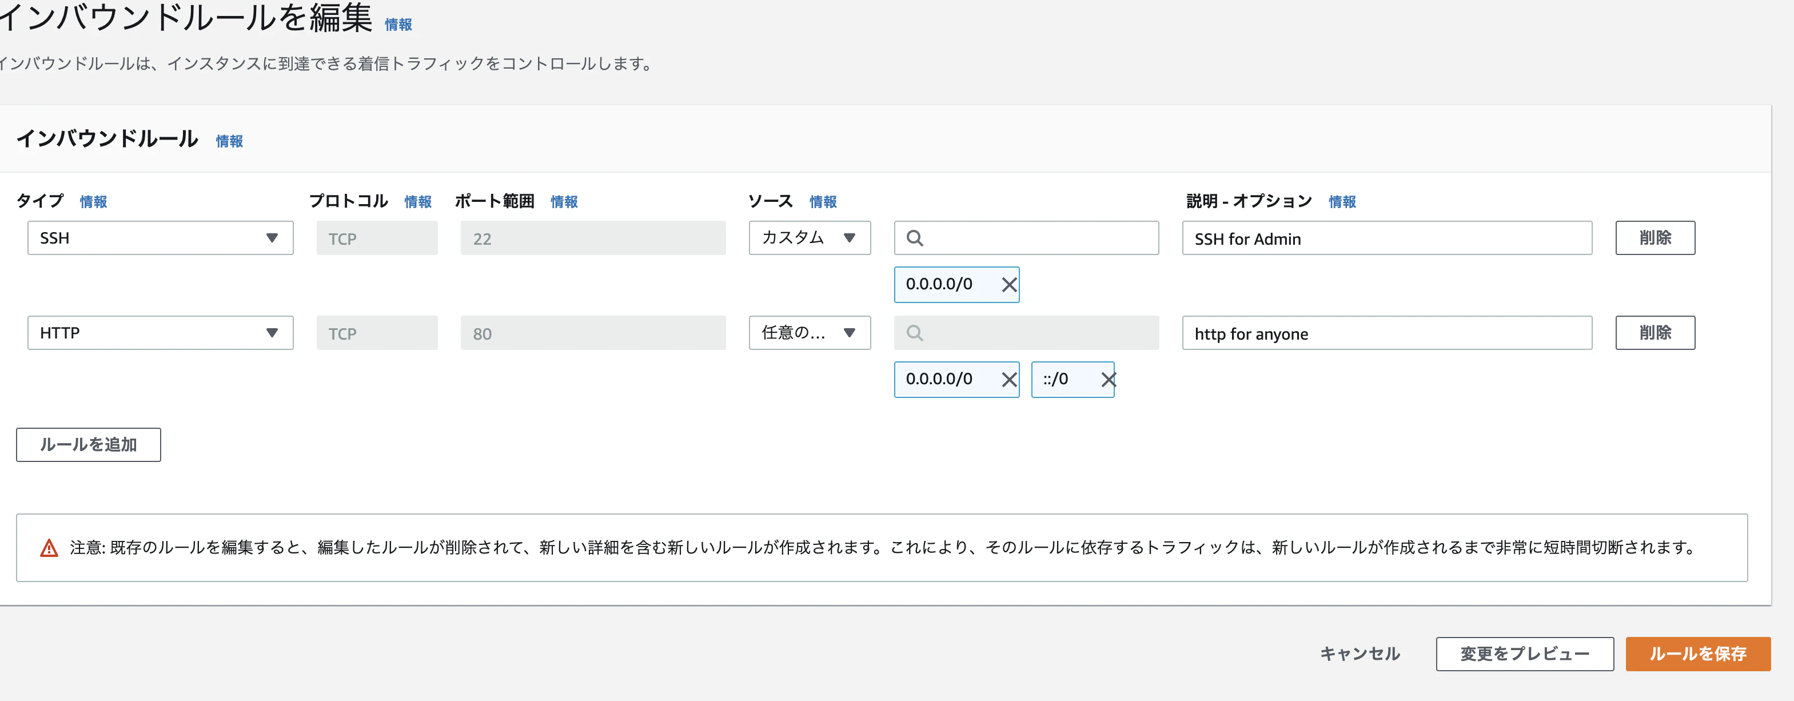Click 変更をプレビュー button
Image resolution: width=1794 pixels, height=701 pixels.
click(x=1525, y=654)
